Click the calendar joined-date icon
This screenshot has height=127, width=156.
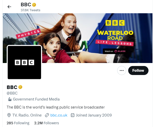coord(73,115)
